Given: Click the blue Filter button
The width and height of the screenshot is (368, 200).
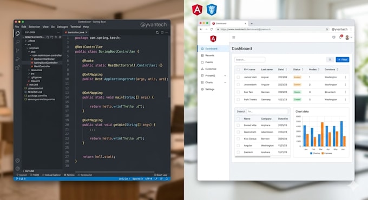Looking at the screenshot, I should (343, 60).
